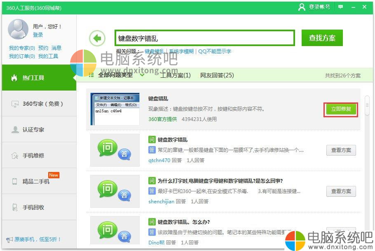Click the 查找方案 search button
This screenshot has height=251, width=375.
pyautogui.click(x=322, y=38)
